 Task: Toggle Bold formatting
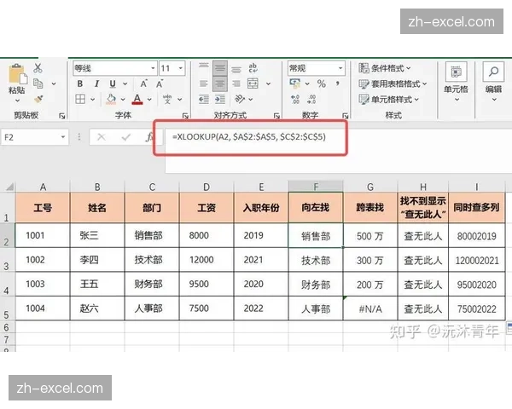pyautogui.click(x=80, y=84)
